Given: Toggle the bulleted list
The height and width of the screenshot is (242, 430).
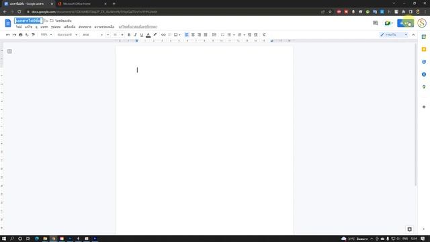Looking at the screenshot, I should click(x=229, y=35).
